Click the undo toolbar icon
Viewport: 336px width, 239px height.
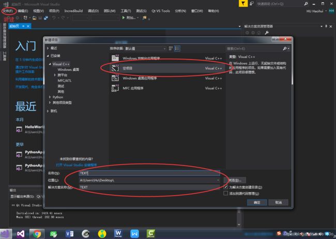click(x=54, y=18)
